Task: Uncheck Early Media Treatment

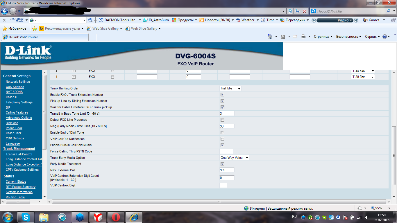Action: click(222, 164)
